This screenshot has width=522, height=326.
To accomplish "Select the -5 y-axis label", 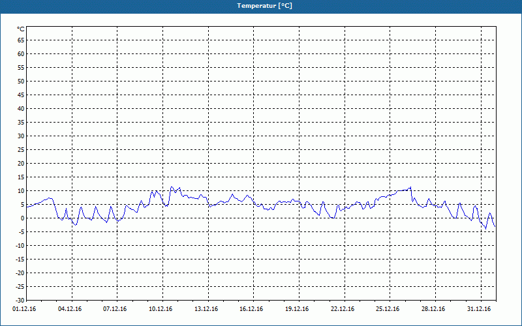I will tap(21, 232).
